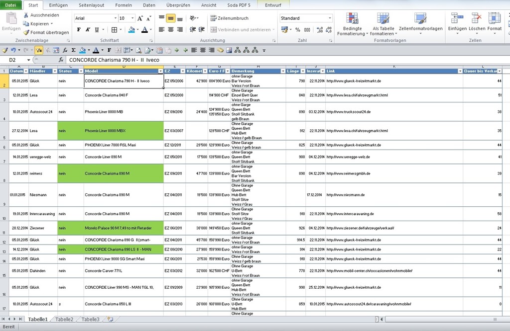Open Bedingte Formatierung in the ribbon
Image resolution: width=510 pixels, height=331 pixels.
tap(352, 24)
